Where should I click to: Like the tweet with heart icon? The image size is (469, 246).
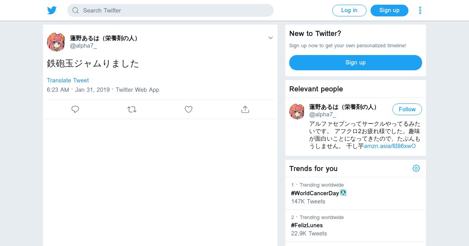point(188,109)
